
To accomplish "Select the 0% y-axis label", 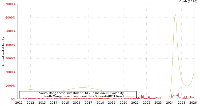I will pyautogui.click(x=13, y=99).
